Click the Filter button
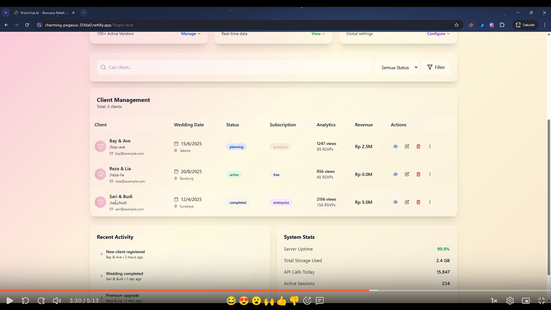The width and height of the screenshot is (551, 310). (436, 67)
